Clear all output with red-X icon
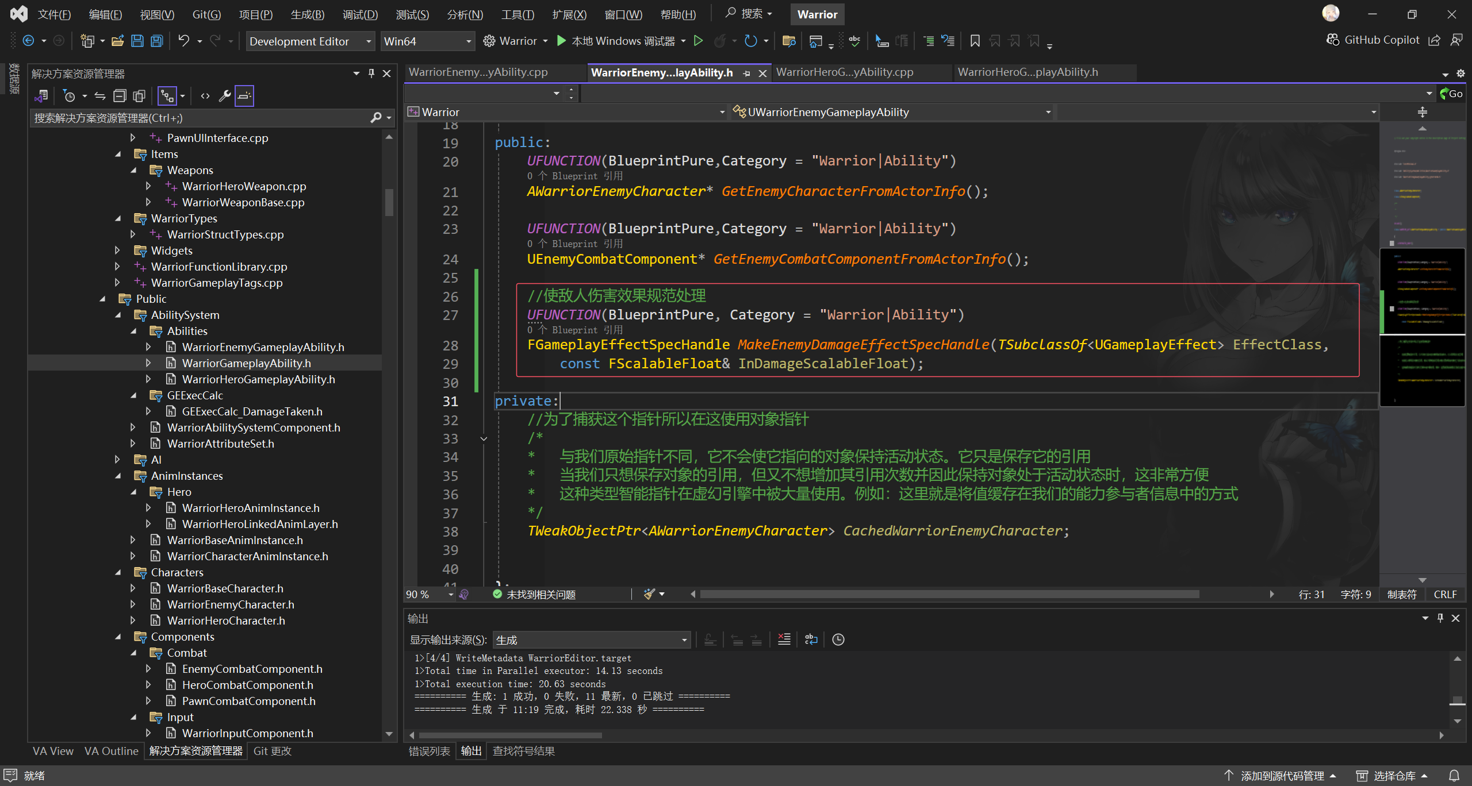 click(784, 639)
